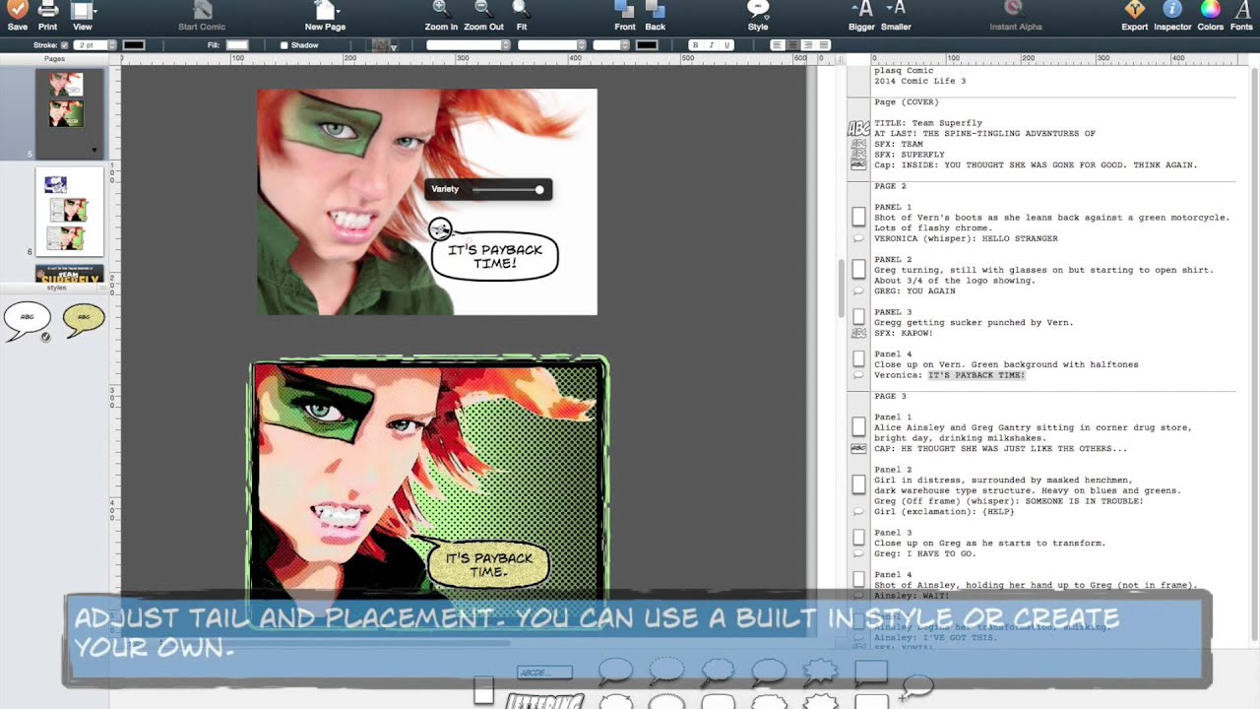Select the page 6 thumbnail
This screenshot has height=709, width=1260.
point(70,213)
